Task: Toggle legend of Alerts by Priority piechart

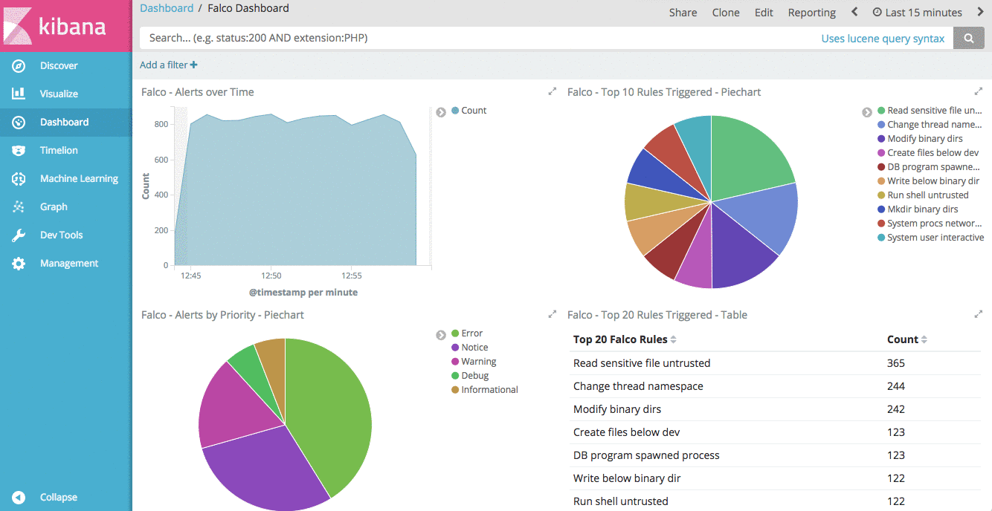Action: [x=441, y=335]
